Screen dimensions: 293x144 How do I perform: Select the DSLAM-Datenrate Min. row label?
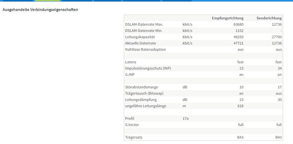pos(144,31)
